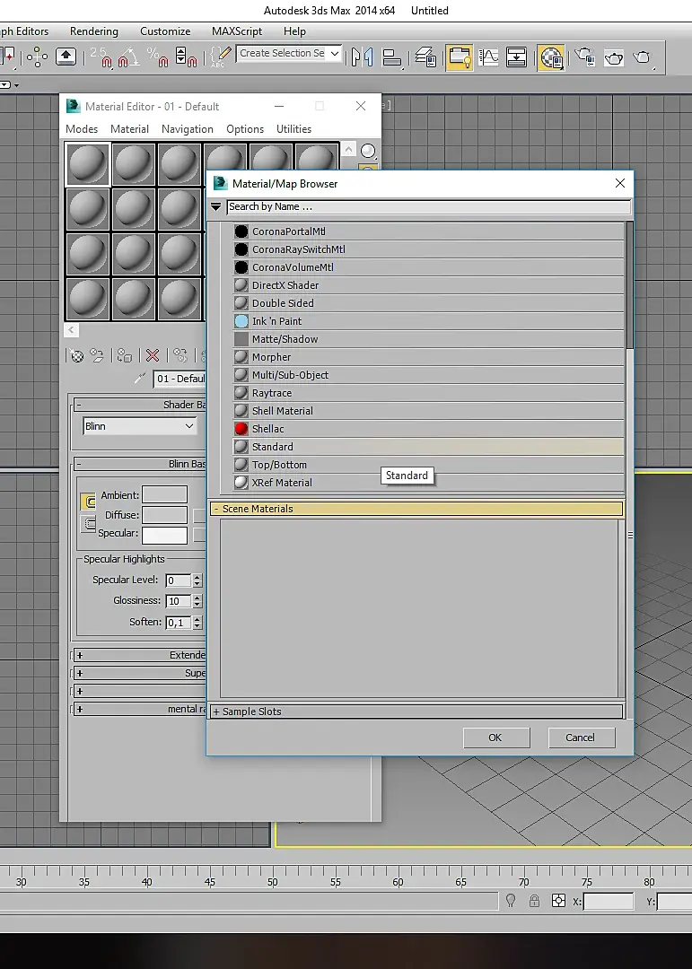Open Material Editor Utilities menu

click(293, 128)
